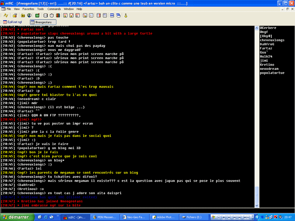The height and width of the screenshot is (221, 295).
Task: Open mIRC Options from the toolbar
Action: coord(15,15)
